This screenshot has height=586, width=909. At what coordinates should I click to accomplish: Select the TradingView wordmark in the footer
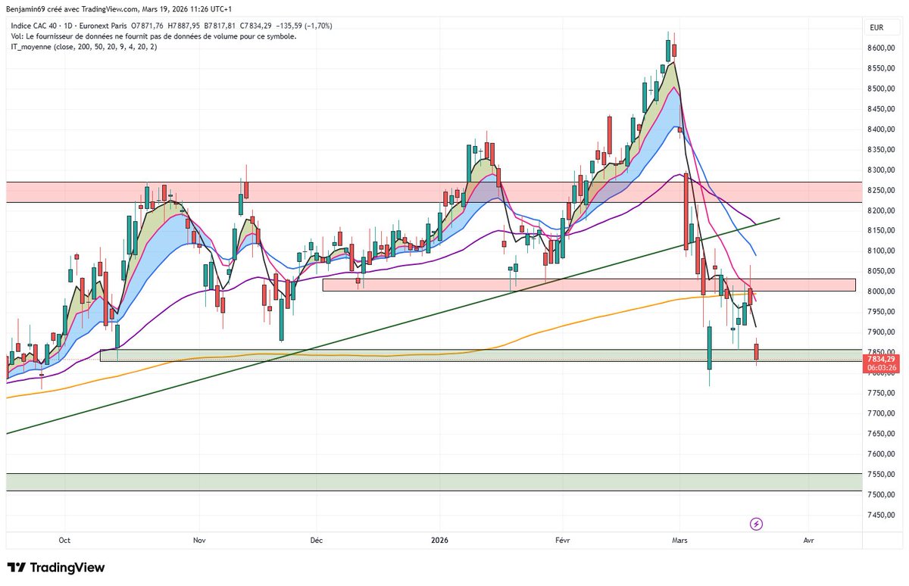68,567
